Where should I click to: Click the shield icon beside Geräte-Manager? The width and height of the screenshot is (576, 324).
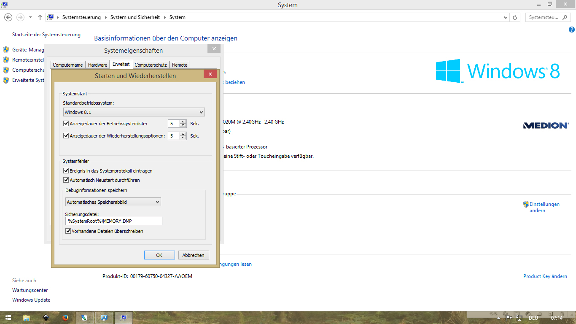(6, 50)
